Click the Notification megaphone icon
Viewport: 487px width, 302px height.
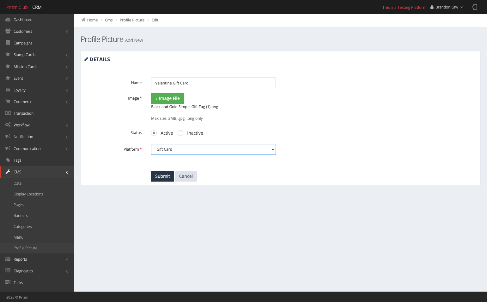(8, 136)
